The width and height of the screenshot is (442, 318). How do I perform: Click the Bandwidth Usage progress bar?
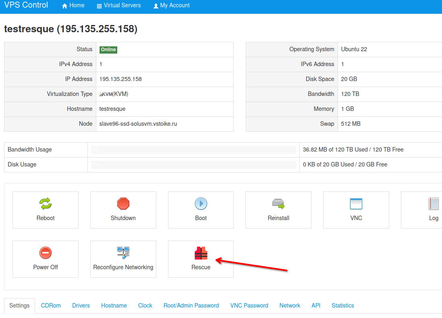(193, 150)
